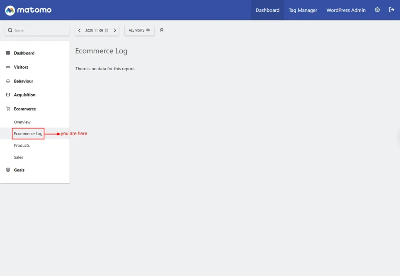Click the Matomo logo icon
Image resolution: width=400 pixels, height=276 pixels.
point(10,10)
